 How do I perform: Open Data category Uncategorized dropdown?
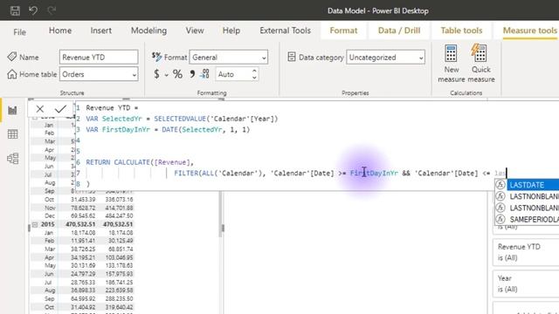(x=386, y=57)
